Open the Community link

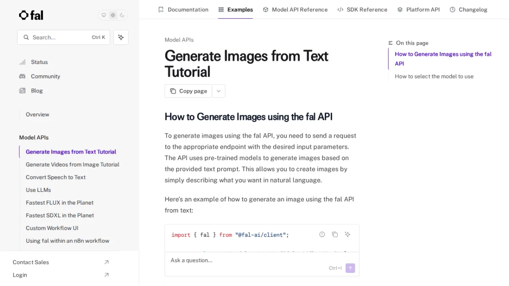pos(45,76)
